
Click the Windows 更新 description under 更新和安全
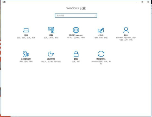[101, 62]
